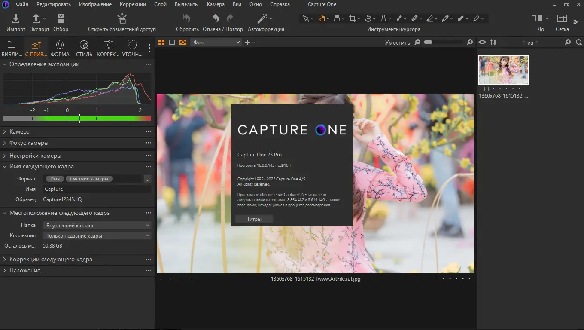Expand the Камера panel section
Screen dimensions: 584x330
(x=19, y=131)
